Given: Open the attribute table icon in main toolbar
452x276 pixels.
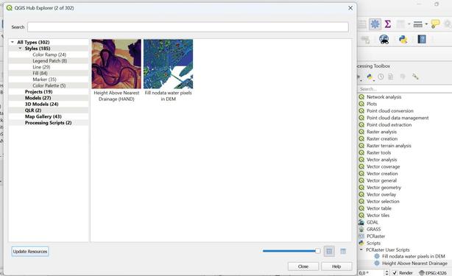Looking at the screenshot, I should 400,24.
